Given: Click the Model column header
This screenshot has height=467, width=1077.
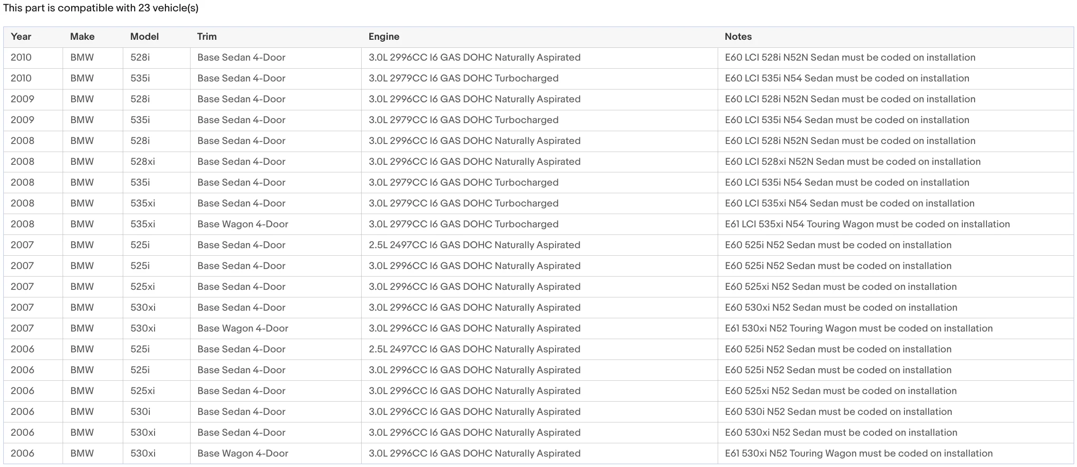Looking at the screenshot, I should click(x=145, y=36).
